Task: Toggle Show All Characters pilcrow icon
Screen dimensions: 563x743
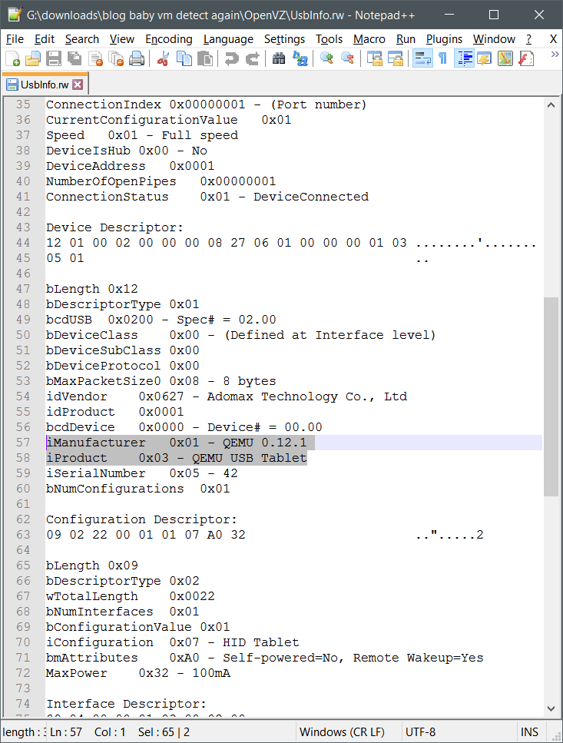Action: point(442,58)
